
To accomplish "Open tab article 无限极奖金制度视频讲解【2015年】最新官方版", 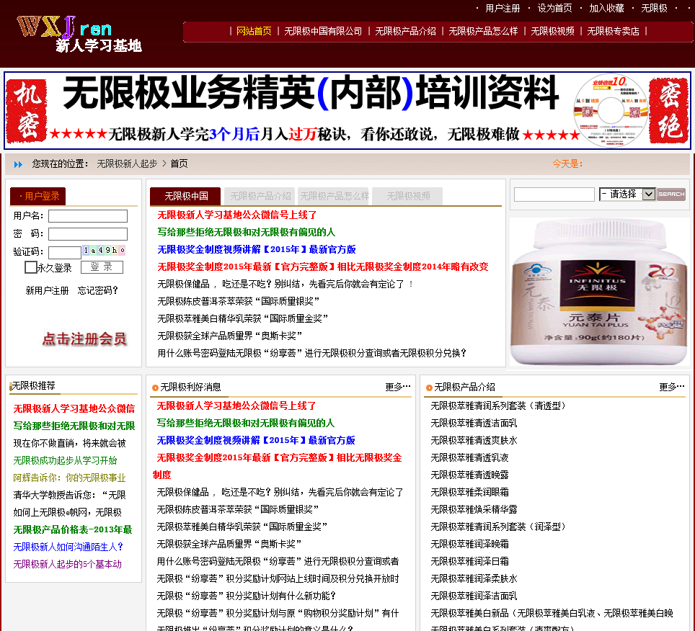I will pyautogui.click(x=256, y=250).
